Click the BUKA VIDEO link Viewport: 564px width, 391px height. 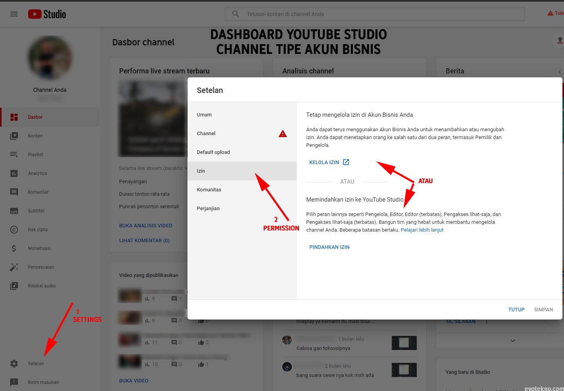pyautogui.click(x=134, y=381)
